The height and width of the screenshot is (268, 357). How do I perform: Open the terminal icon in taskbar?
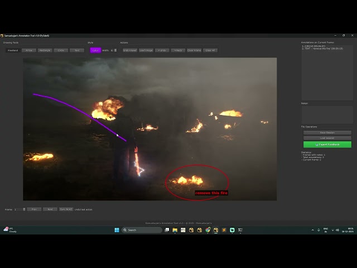click(x=240, y=230)
